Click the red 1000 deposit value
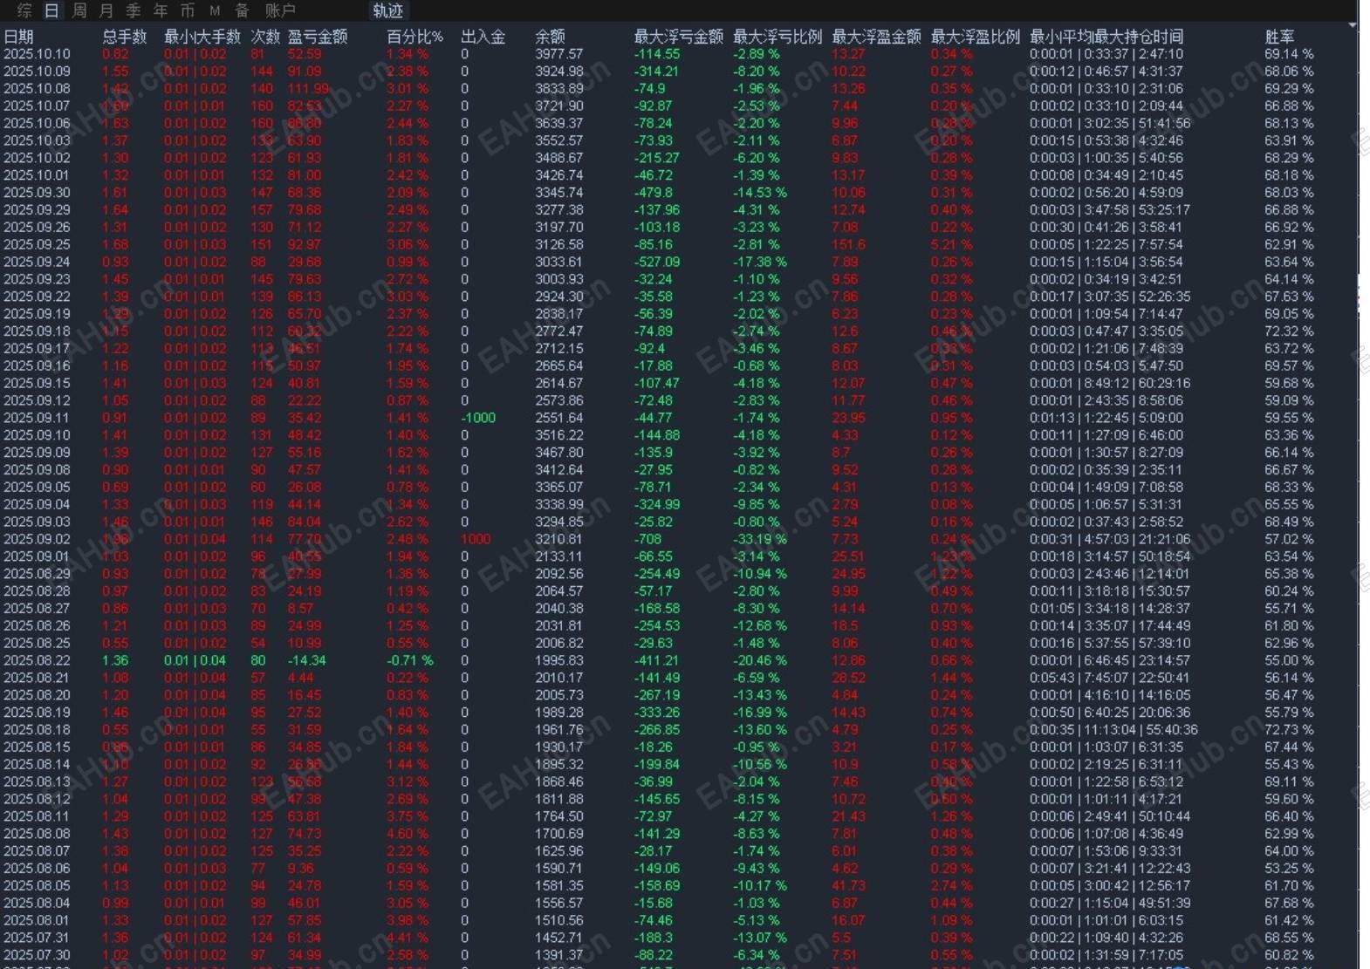1370x969 pixels. click(x=476, y=539)
